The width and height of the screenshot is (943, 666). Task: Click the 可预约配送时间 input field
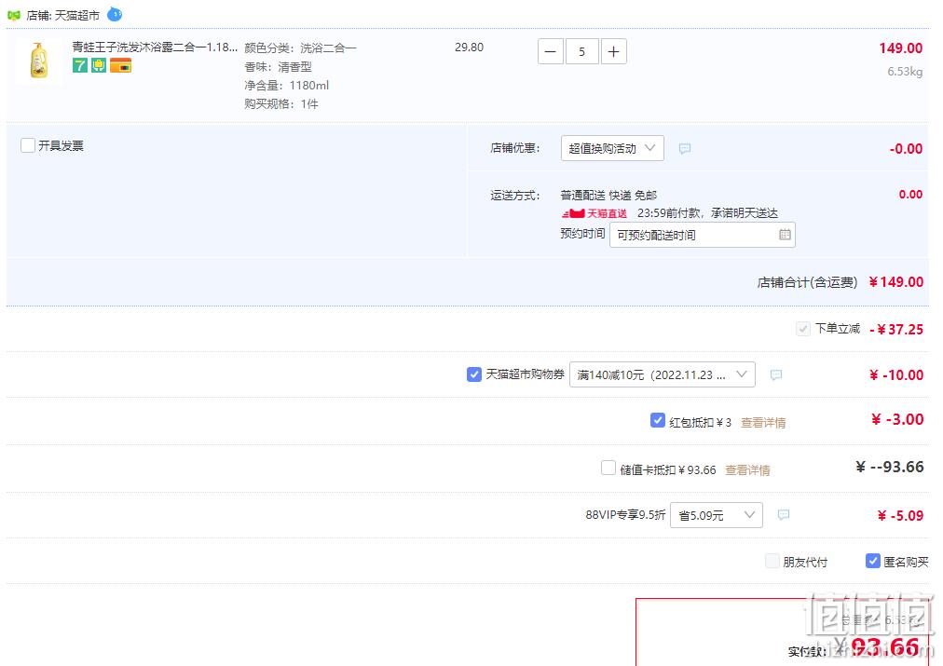coord(702,235)
